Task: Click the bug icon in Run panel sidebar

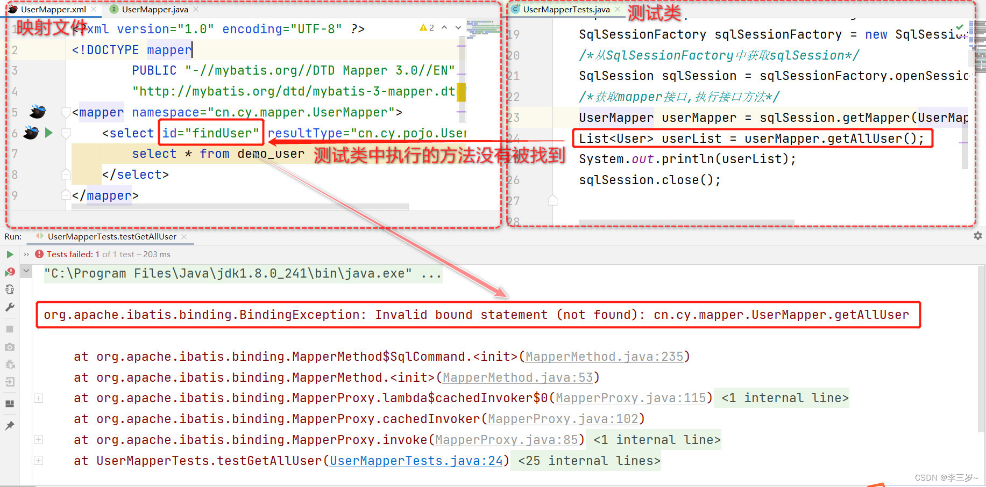Action: tap(10, 365)
